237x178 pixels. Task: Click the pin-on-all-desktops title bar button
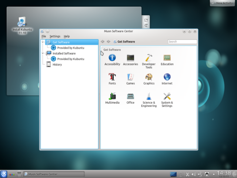click(48, 31)
